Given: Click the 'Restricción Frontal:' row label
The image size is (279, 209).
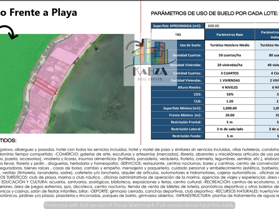Looking at the screenshot, I should tap(186, 122).
